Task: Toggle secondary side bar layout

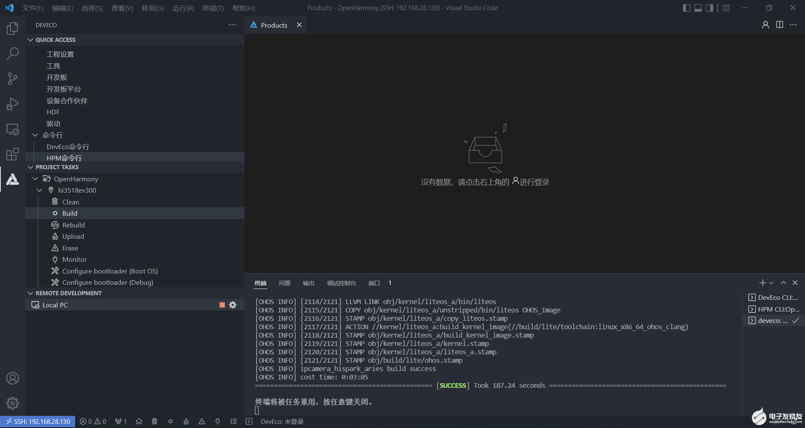Action: click(709, 8)
